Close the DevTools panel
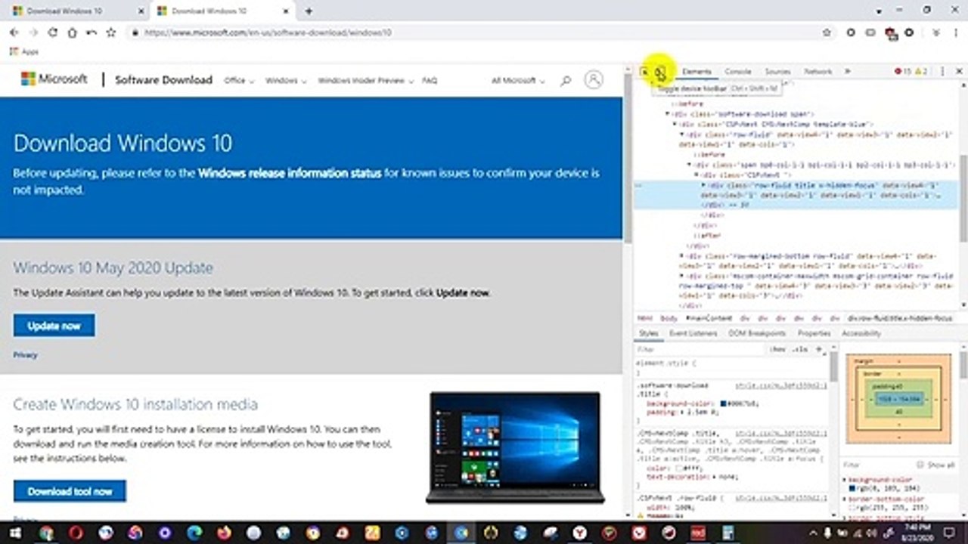The width and height of the screenshot is (968, 544). pyautogui.click(x=957, y=72)
